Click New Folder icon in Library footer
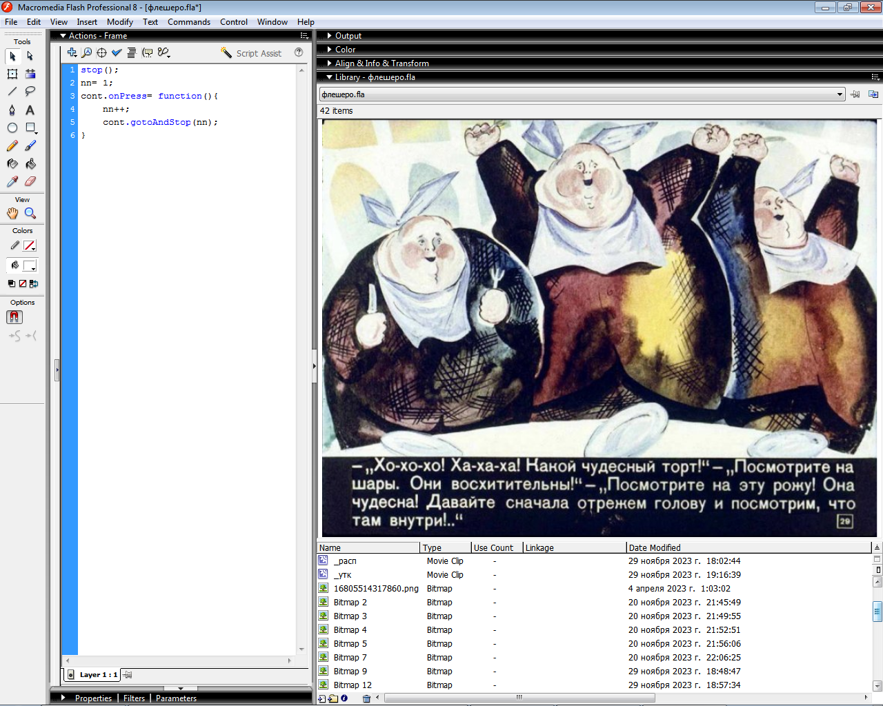 pos(333,698)
